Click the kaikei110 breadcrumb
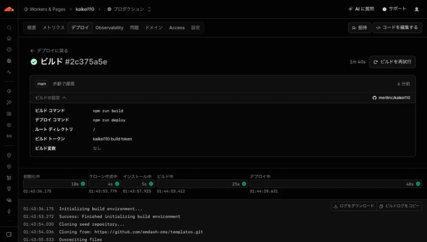Viewport: 427px width, 242px height. pyautogui.click(x=85, y=9)
